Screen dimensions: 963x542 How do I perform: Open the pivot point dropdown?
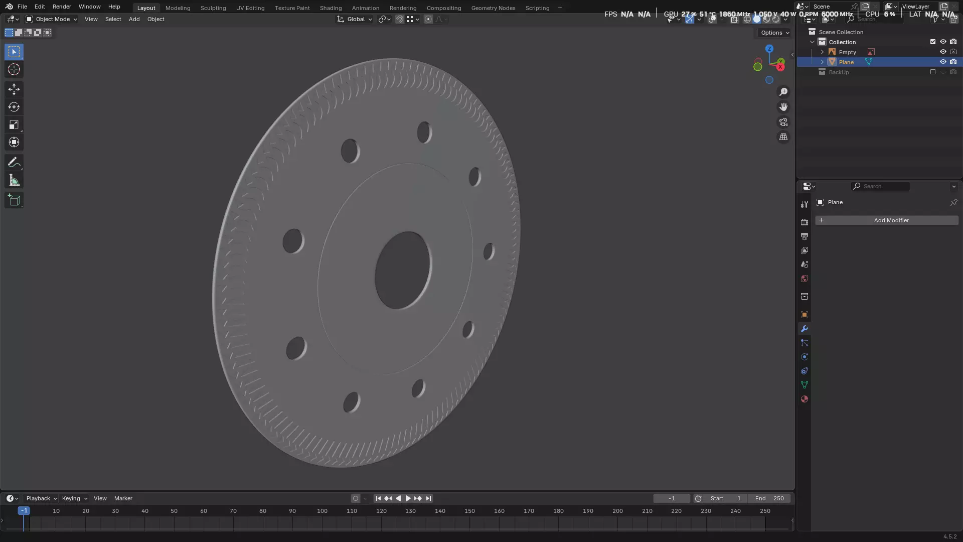pos(384,19)
